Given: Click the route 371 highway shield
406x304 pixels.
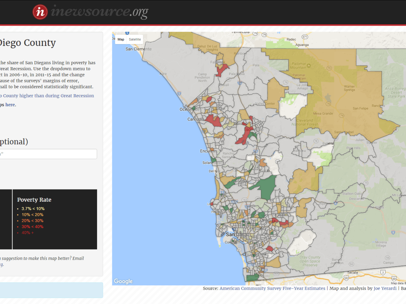Looking at the screenshot, I should 305,36.
